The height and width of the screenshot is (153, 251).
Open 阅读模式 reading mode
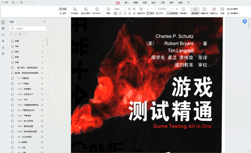pyautogui.click(x=183, y=11)
